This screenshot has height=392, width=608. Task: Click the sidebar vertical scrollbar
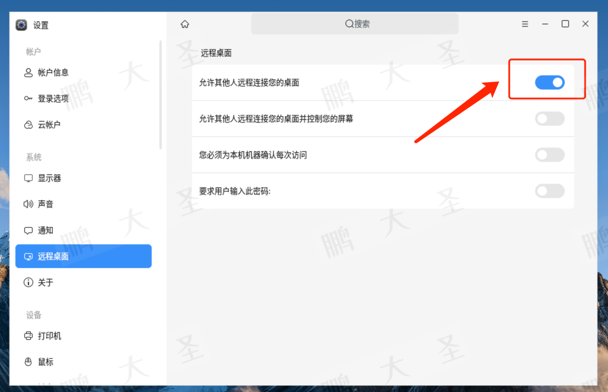[x=160, y=95]
